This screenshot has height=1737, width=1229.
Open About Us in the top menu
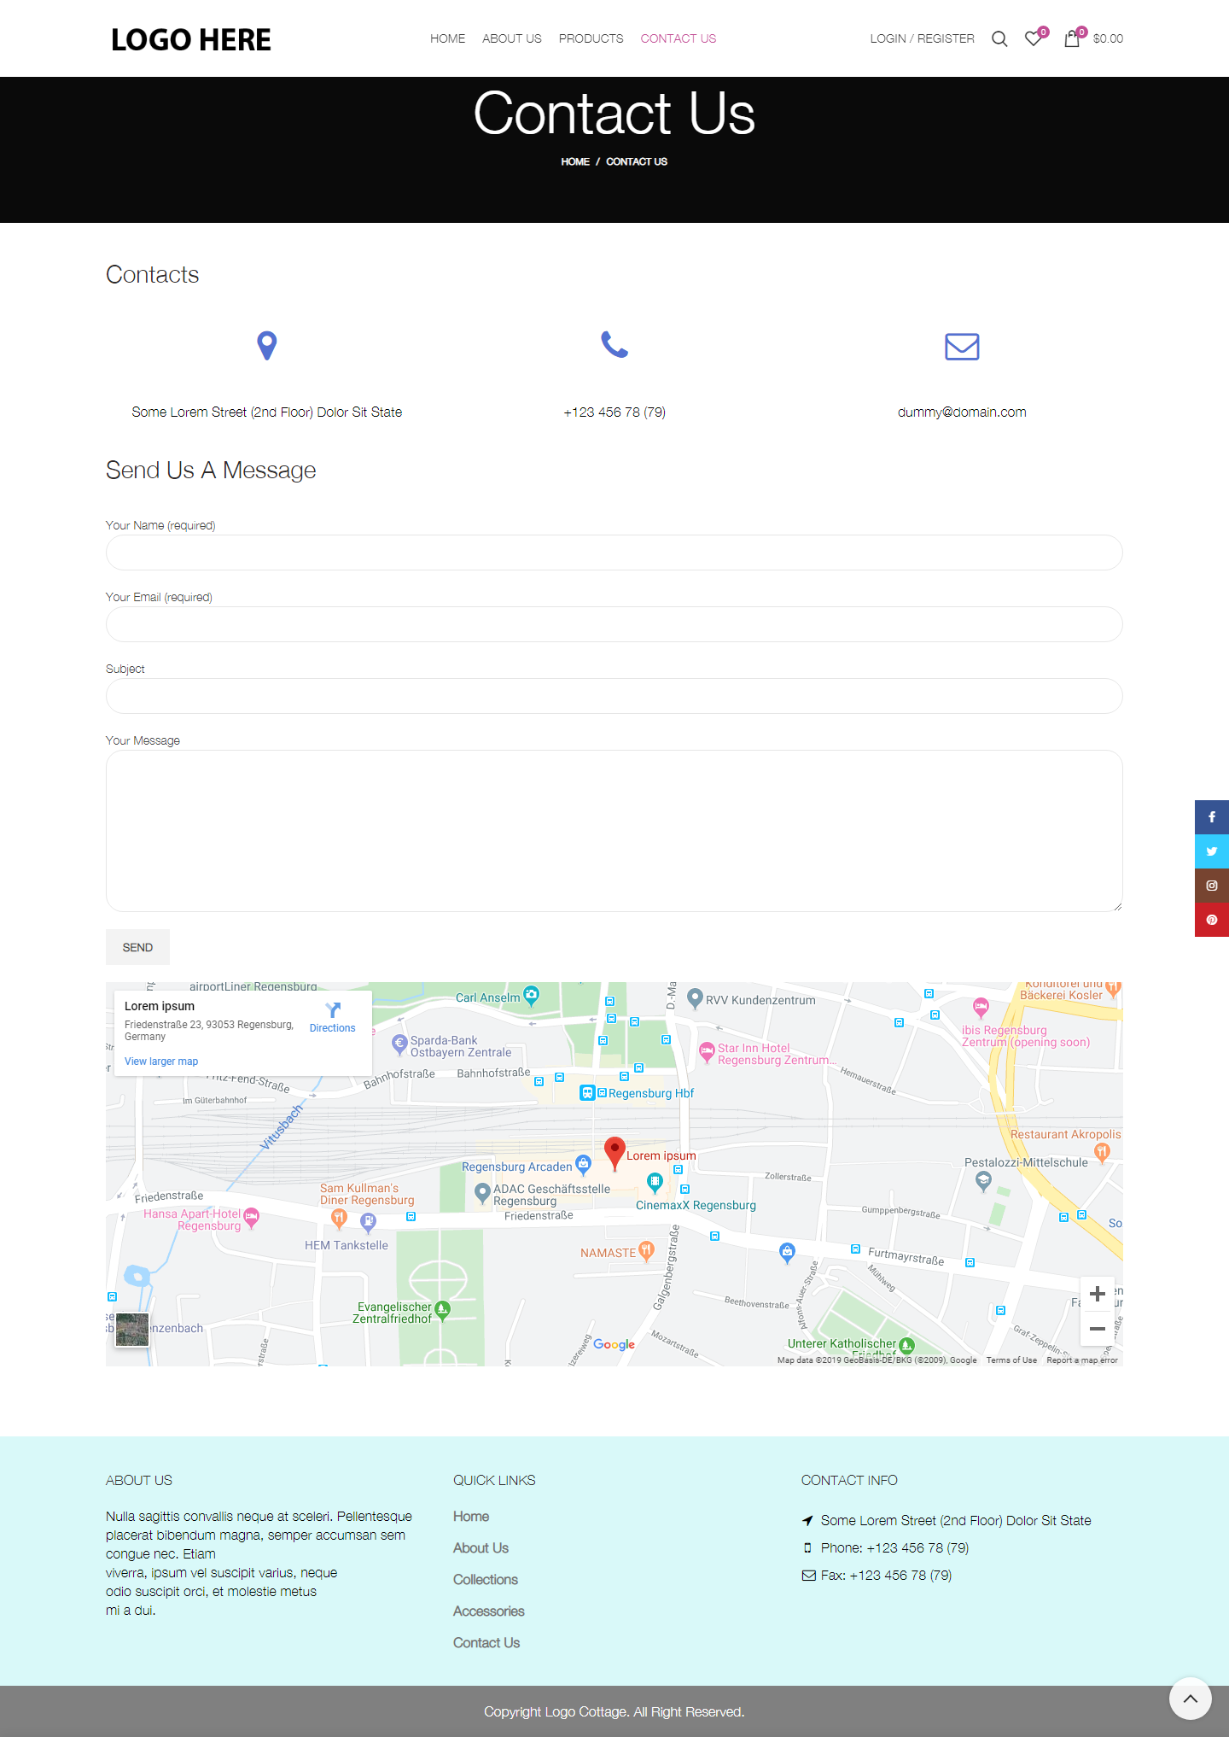coord(511,38)
